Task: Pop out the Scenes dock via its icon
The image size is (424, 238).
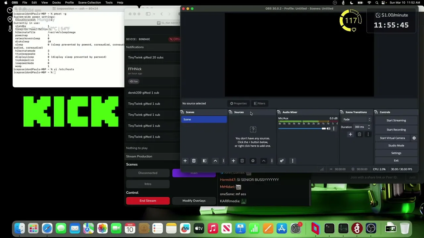Action: pyautogui.click(x=182, y=112)
